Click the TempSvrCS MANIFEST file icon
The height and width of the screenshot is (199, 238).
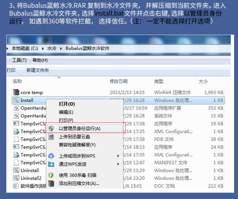tap(16, 163)
